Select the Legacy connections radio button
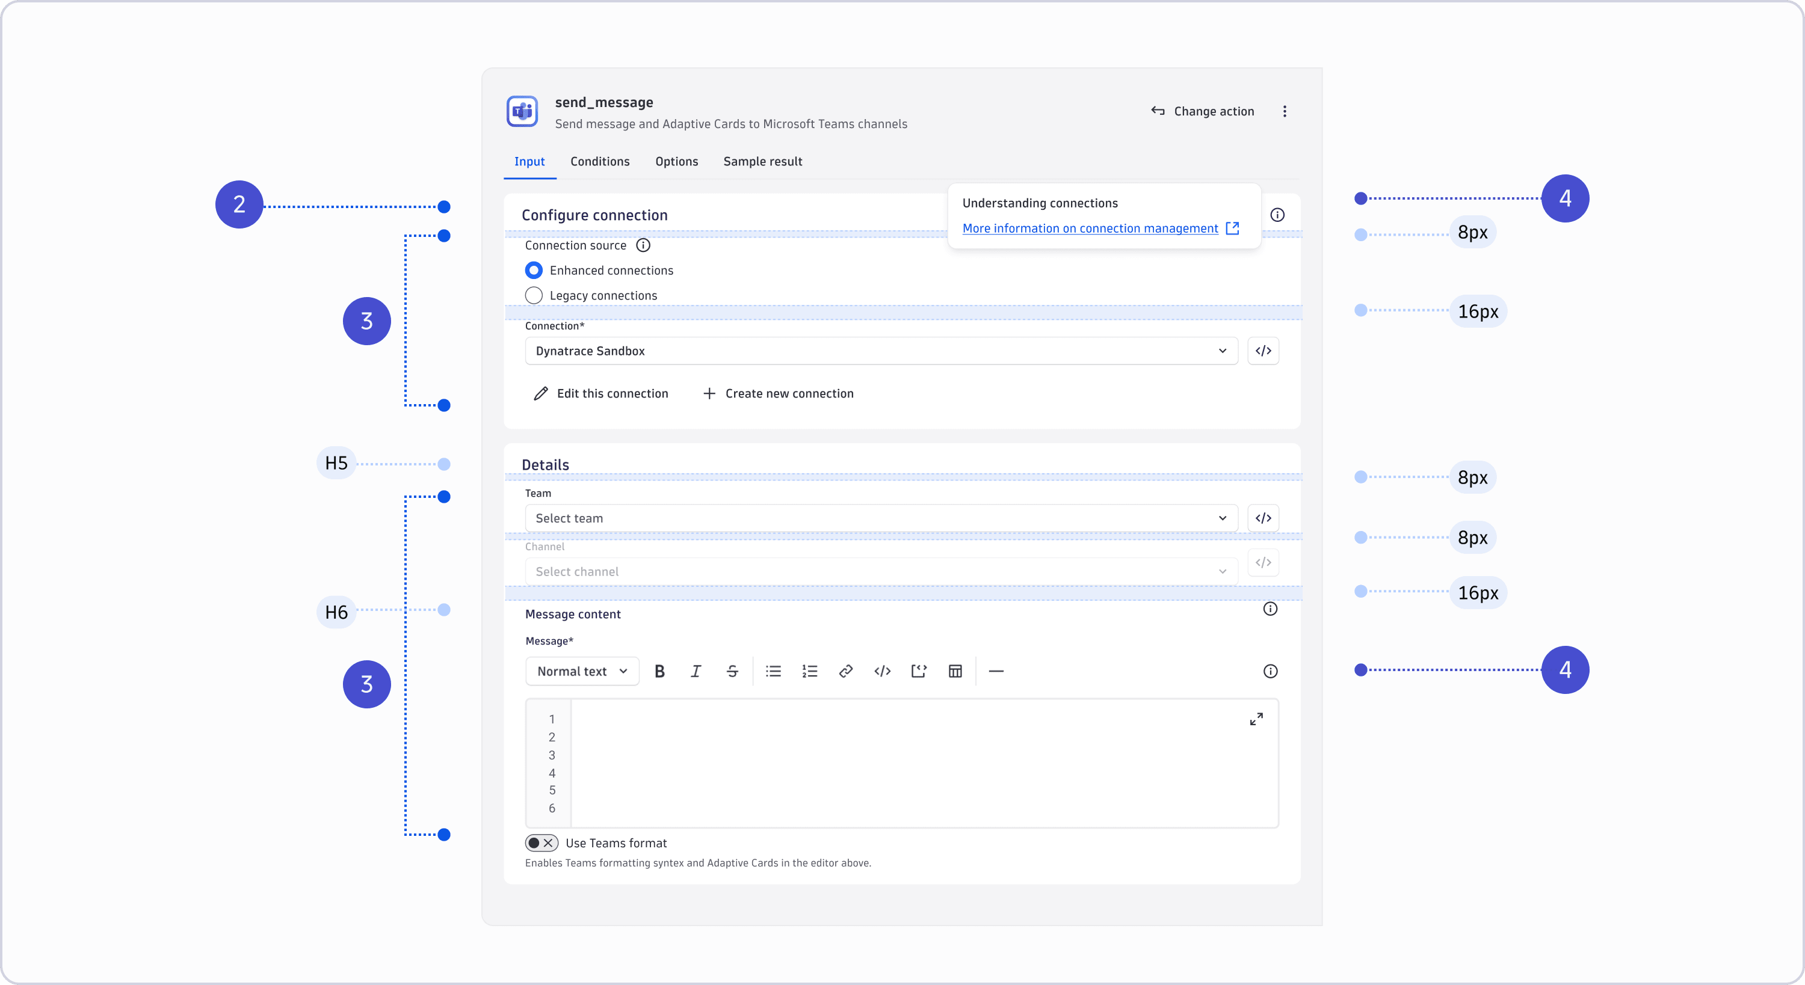Image resolution: width=1805 pixels, height=985 pixels. coord(534,296)
